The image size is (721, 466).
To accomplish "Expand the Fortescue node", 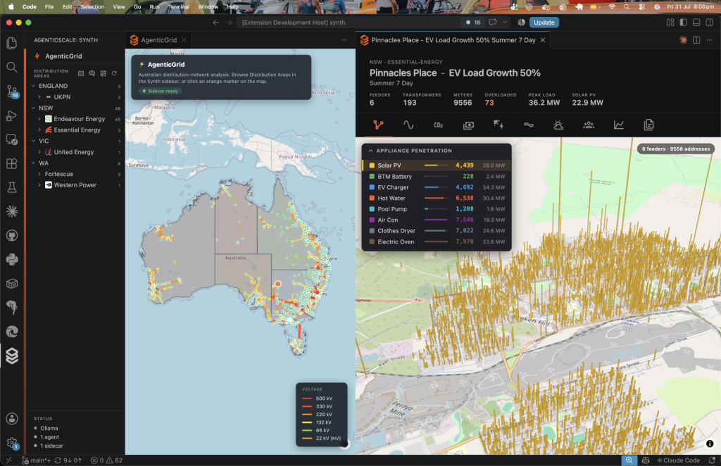I will point(39,174).
